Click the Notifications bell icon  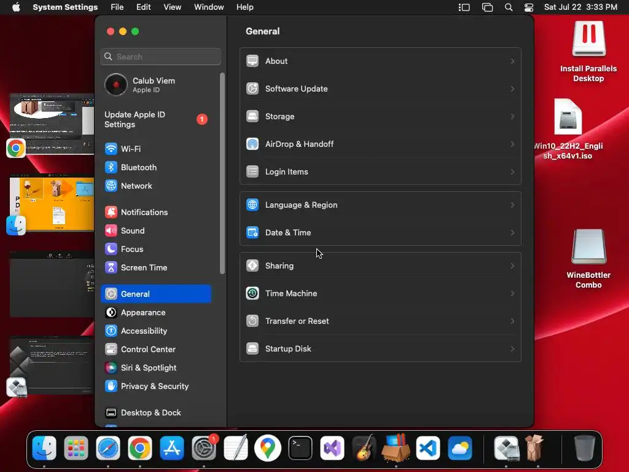click(x=111, y=212)
